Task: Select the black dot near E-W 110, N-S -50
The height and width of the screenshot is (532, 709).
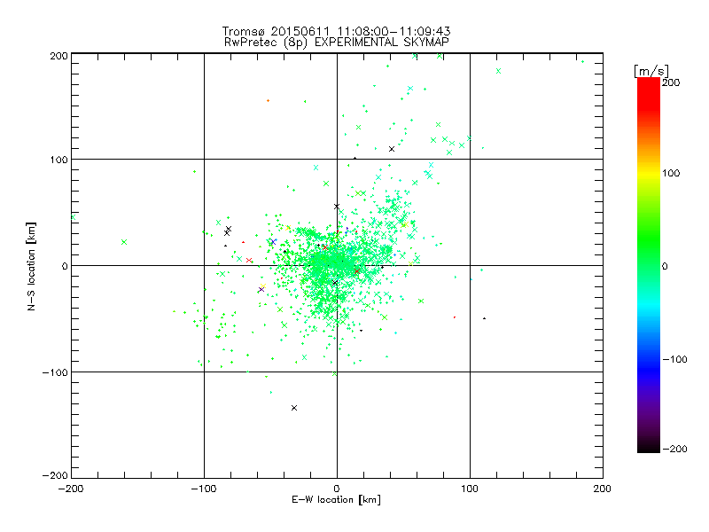Action: [484, 318]
